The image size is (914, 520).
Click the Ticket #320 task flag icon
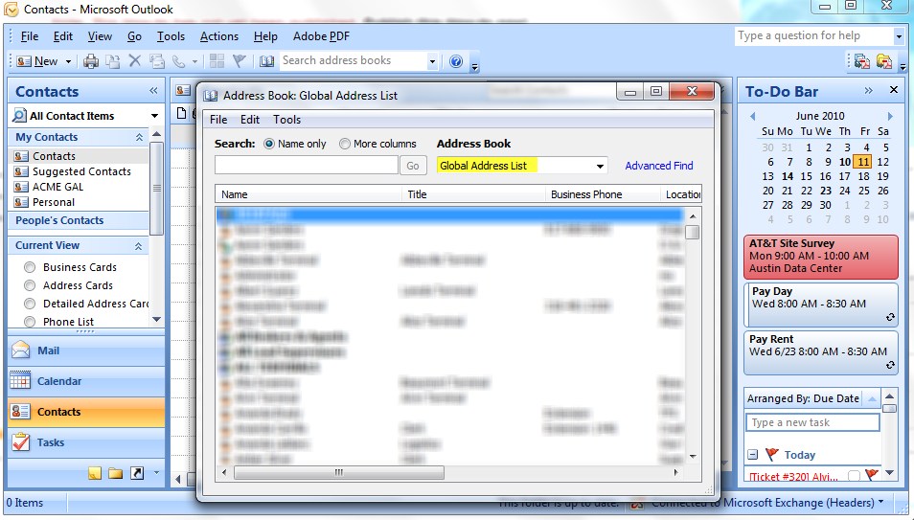(872, 475)
